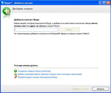Click the Skype logo icon in title bar
111x93 pixels.
2,3
